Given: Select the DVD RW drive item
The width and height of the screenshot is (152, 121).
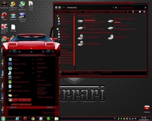Looking at the screenshot, I should click(x=90, y=37).
